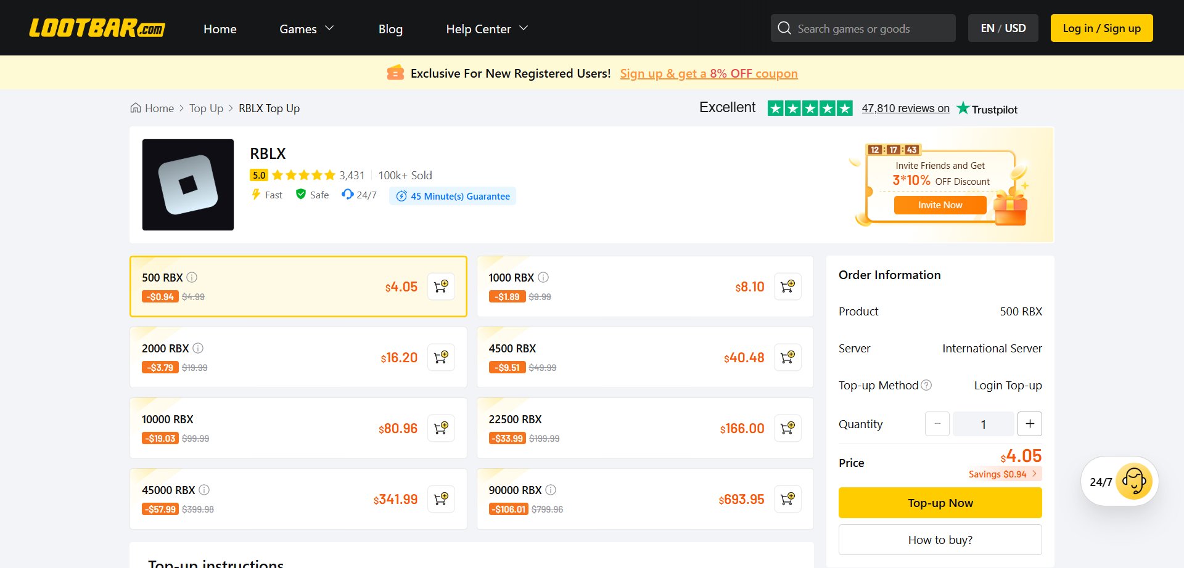The image size is (1184, 568).
Task: Click the search games or goods field
Action: tap(863, 28)
